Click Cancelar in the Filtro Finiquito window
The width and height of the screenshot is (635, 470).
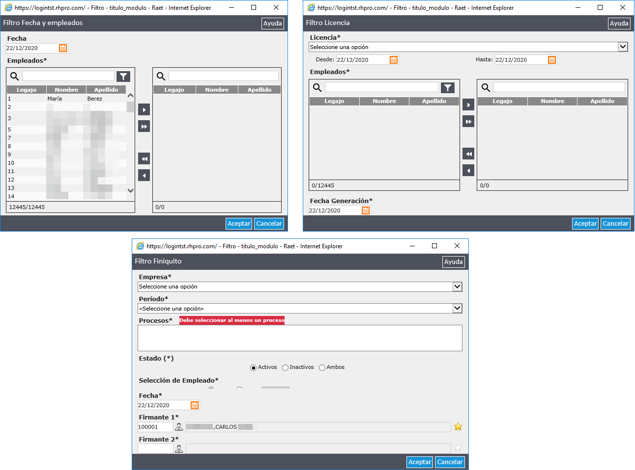pyautogui.click(x=450, y=462)
